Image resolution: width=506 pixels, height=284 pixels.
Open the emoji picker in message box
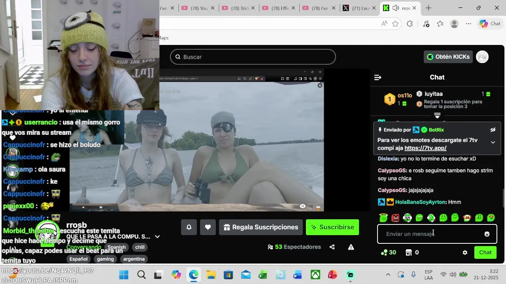pos(487,234)
